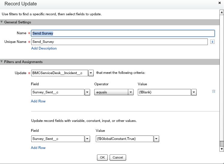Delete the filter row with trash icon
Viewport: 224px width, 164px height.
(x=213, y=91)
